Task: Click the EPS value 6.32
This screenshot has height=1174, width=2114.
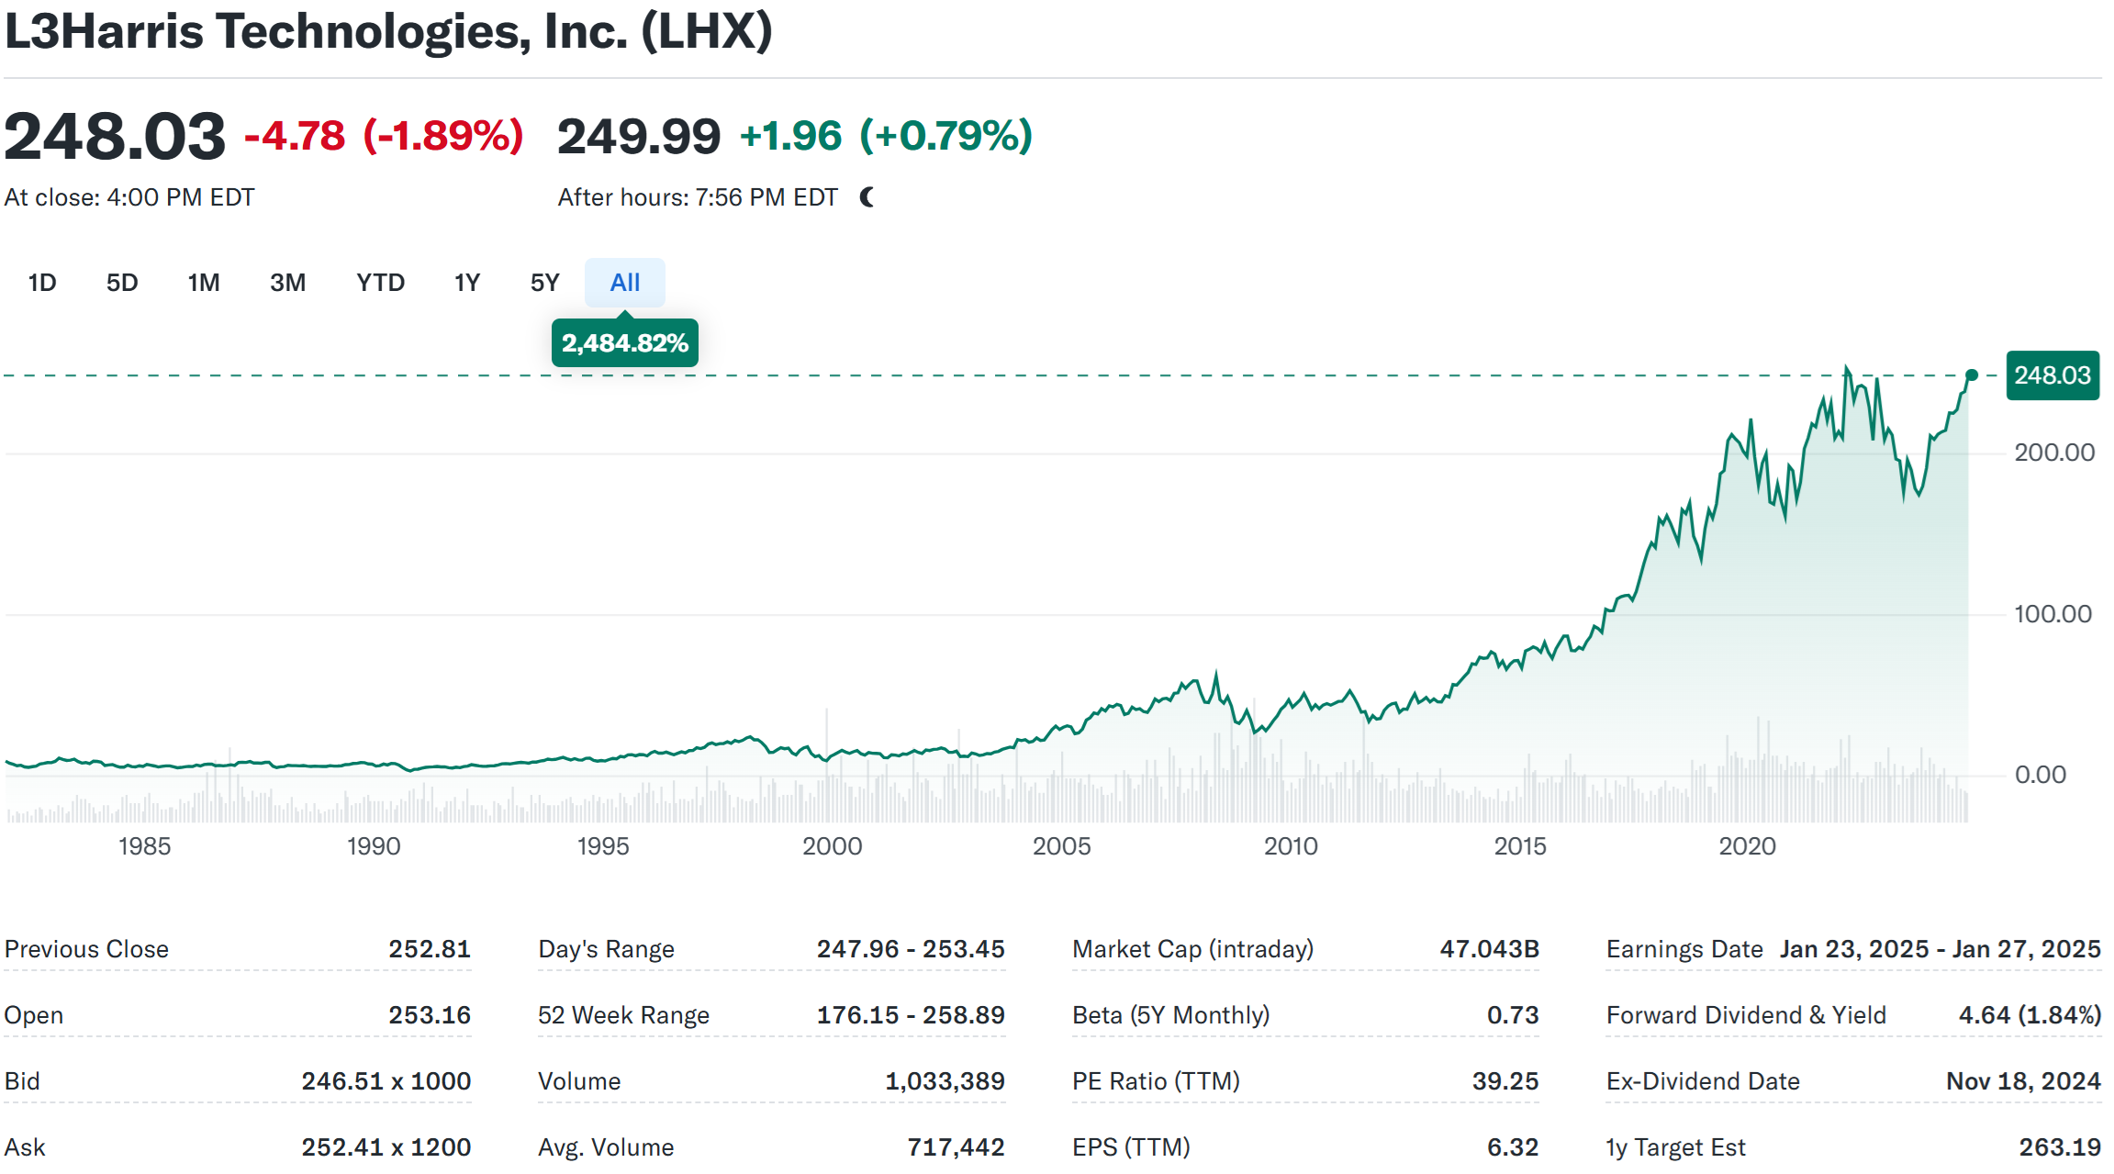Action: 1514,1147
